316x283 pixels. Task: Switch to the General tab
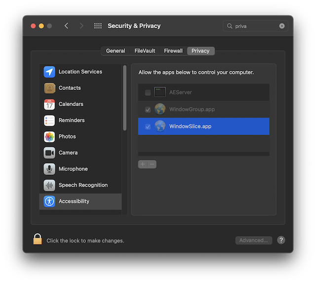(116, 51)
